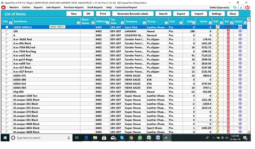Click the power icon at top right
This screenshot has height=149, width=255.
point(247,7)
